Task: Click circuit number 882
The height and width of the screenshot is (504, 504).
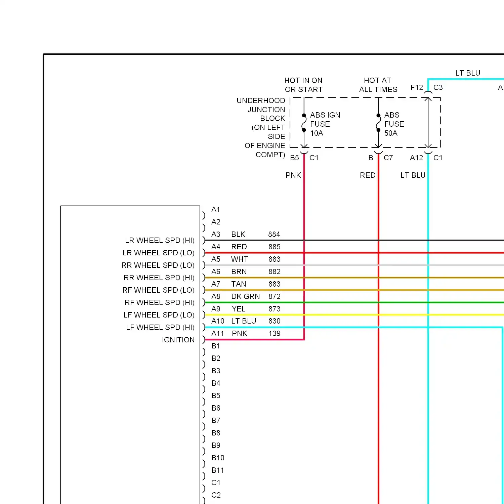Action: (275, 272)
